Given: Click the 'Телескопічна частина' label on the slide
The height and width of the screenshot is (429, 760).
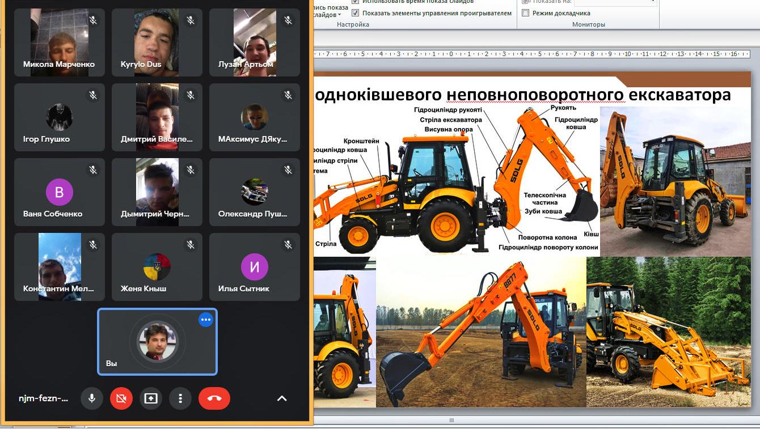Looking at the screenshot, I should click(545, 198).
